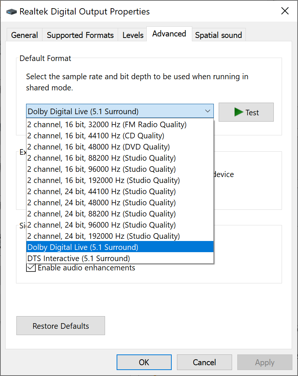298x376 pixels.
Task: Choose 2 channel, 16 bit, 32000 Hz (FM Radio Quality)
Action: [x=120, y=125]
